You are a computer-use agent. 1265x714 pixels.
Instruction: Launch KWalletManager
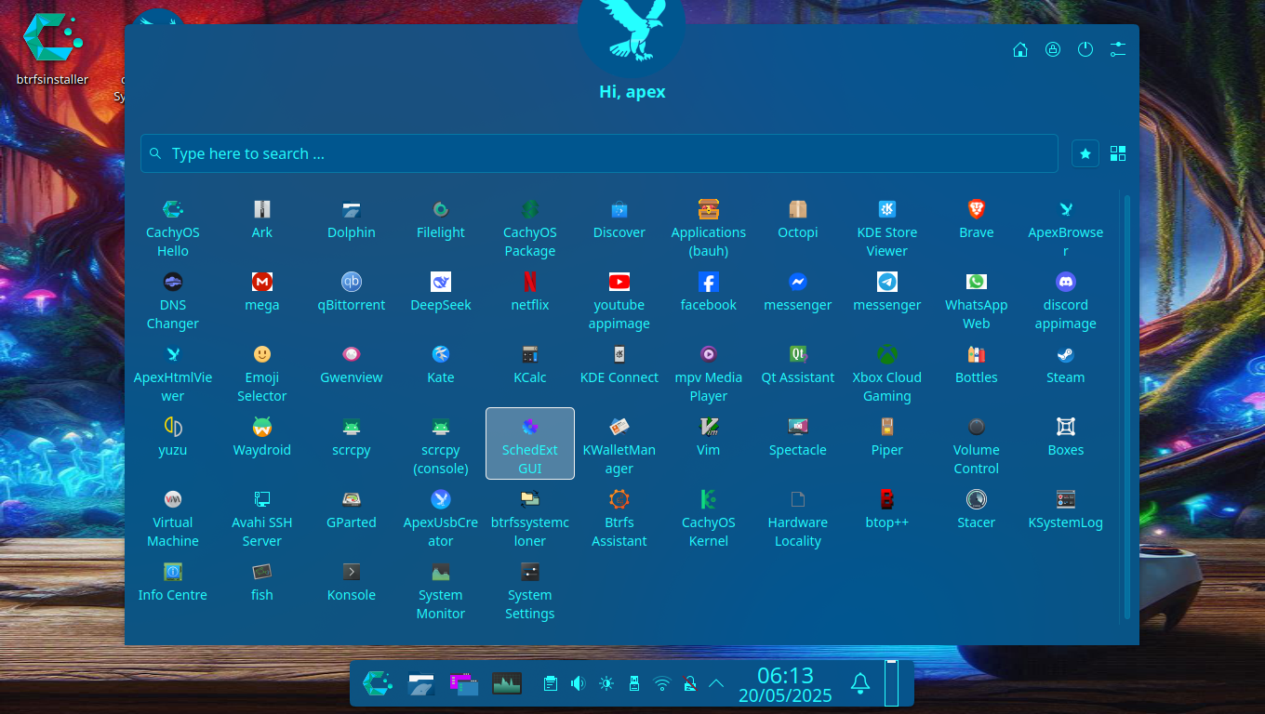619,445
